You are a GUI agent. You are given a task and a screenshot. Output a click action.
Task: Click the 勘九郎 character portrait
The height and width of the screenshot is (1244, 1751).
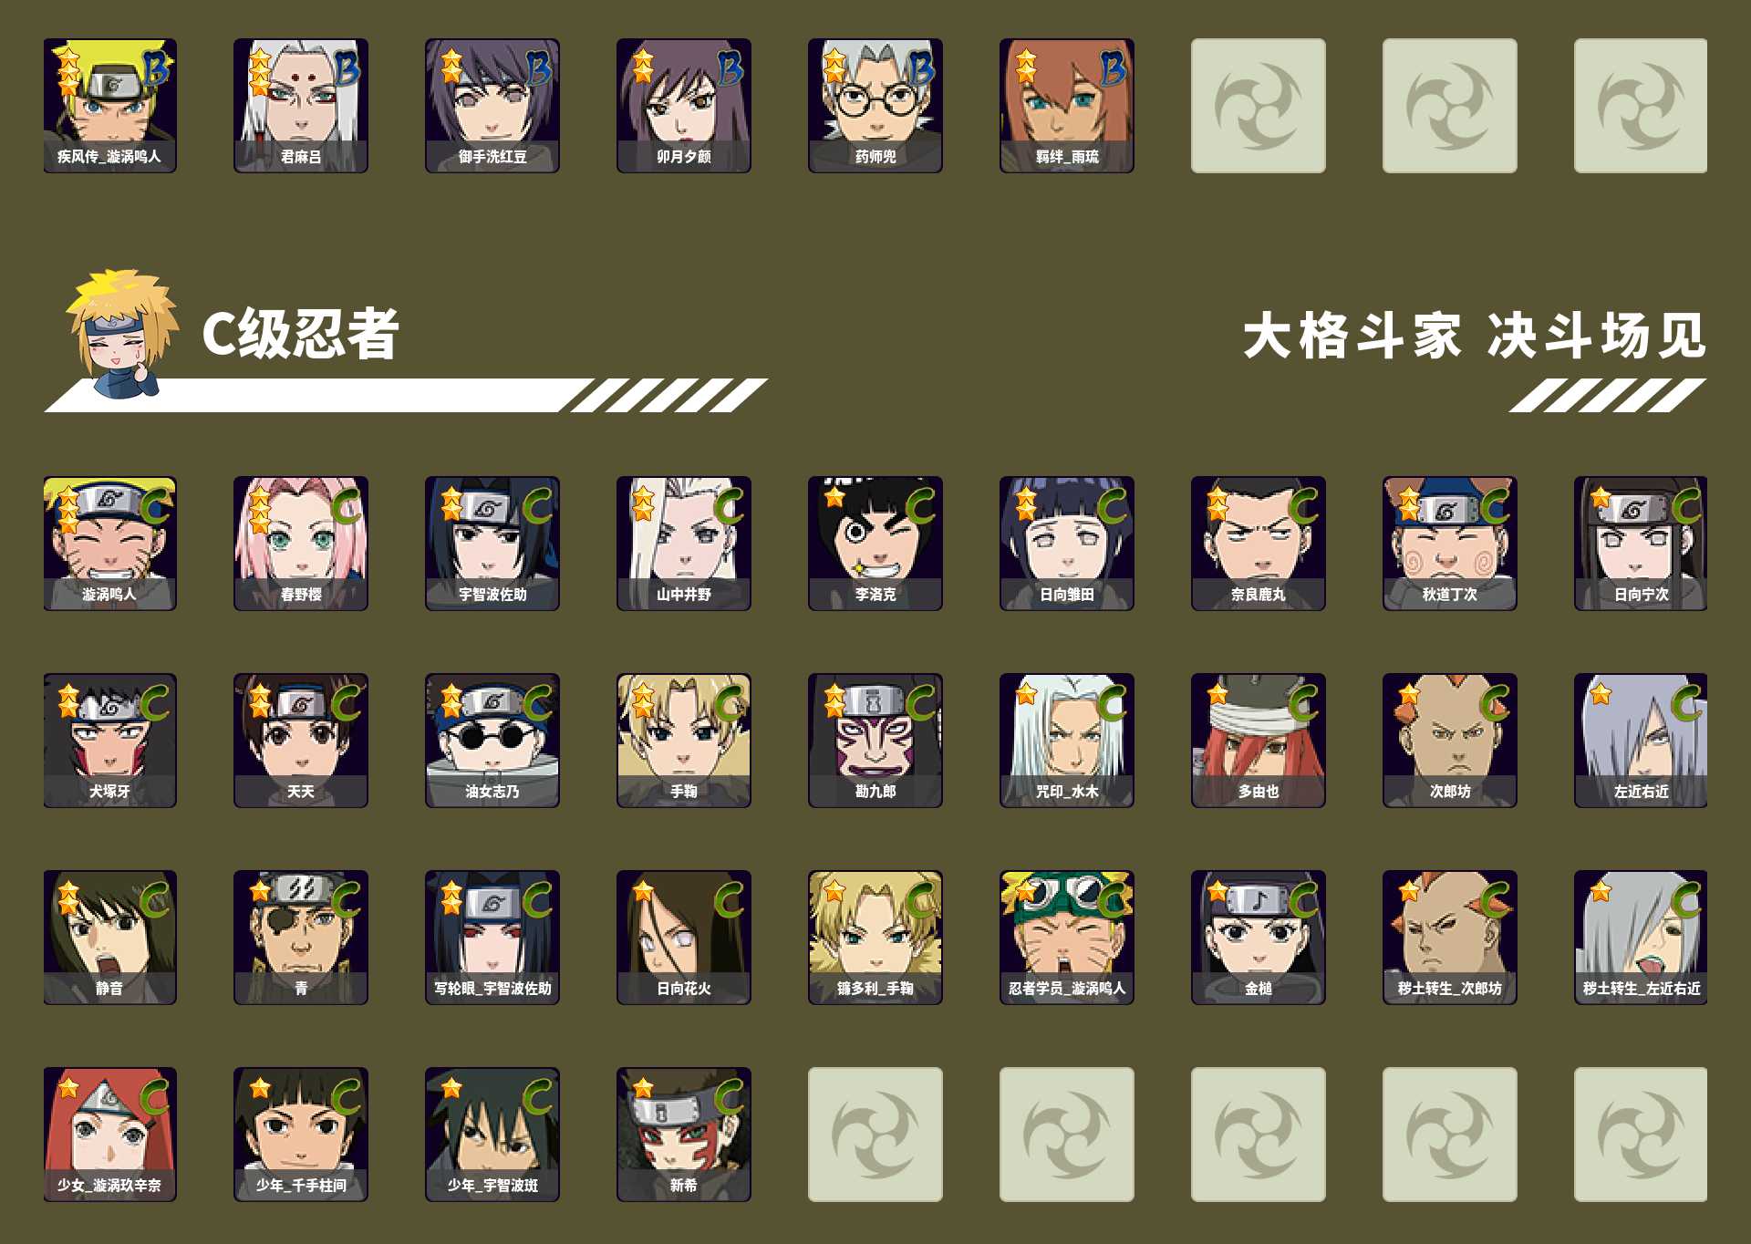click(x=875, y=741)
